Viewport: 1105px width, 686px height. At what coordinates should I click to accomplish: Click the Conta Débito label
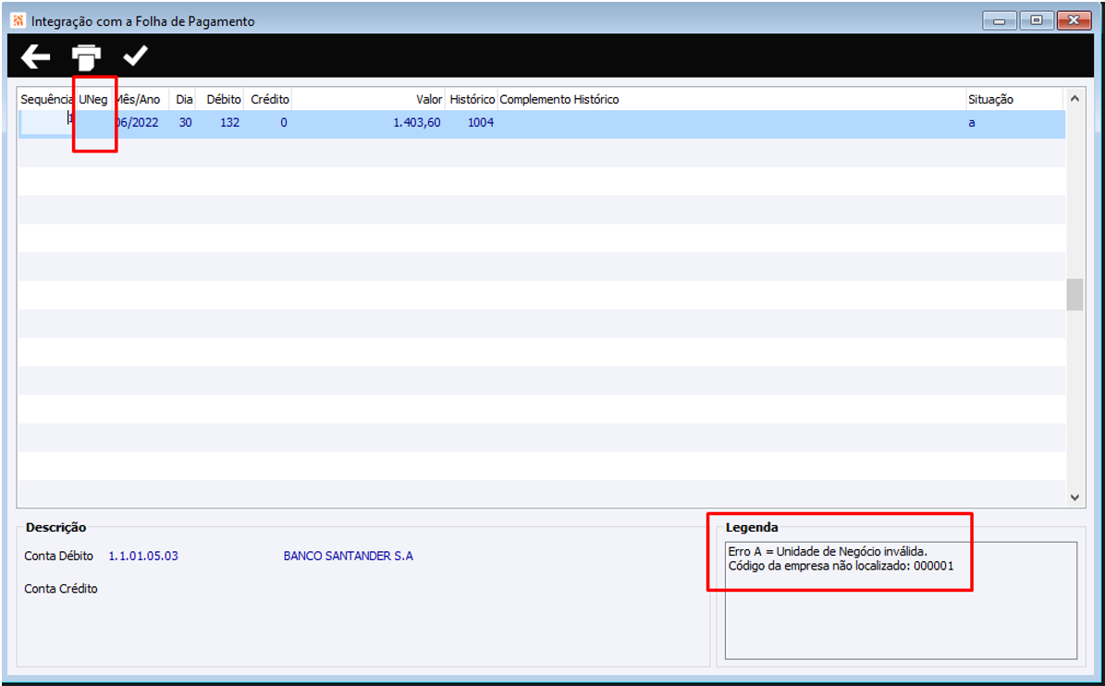(58, 556)
